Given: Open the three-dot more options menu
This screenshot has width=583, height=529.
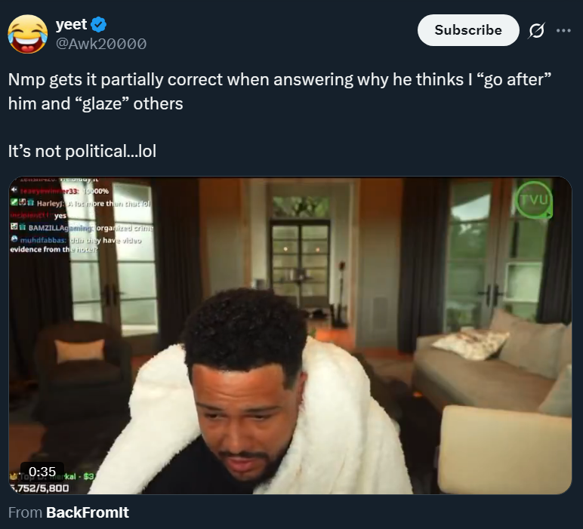Looking at the screenshot, I should [x=563, y=30].
